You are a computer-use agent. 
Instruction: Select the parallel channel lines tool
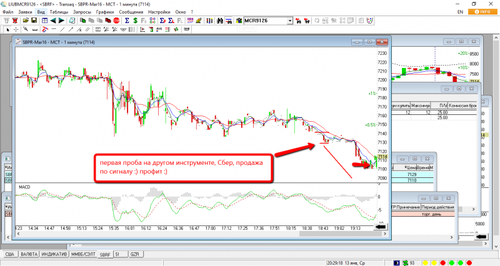pos(87,29)
